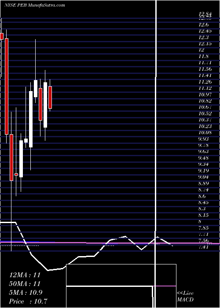Click the 12.15 price axis label

pyautogui.click(x=205, y=44)
